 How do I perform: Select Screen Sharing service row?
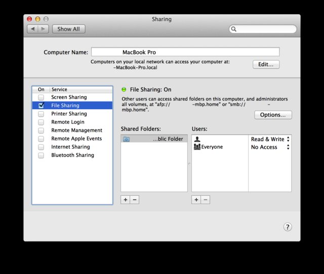point(72,97)
